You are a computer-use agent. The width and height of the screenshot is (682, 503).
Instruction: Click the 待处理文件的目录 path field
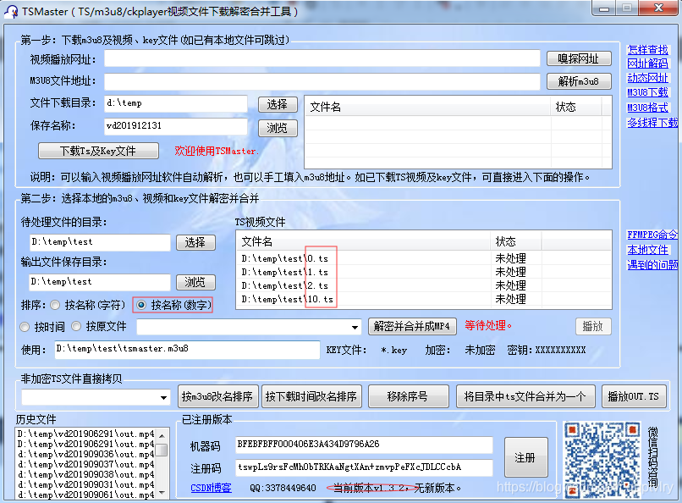[100, 242]
